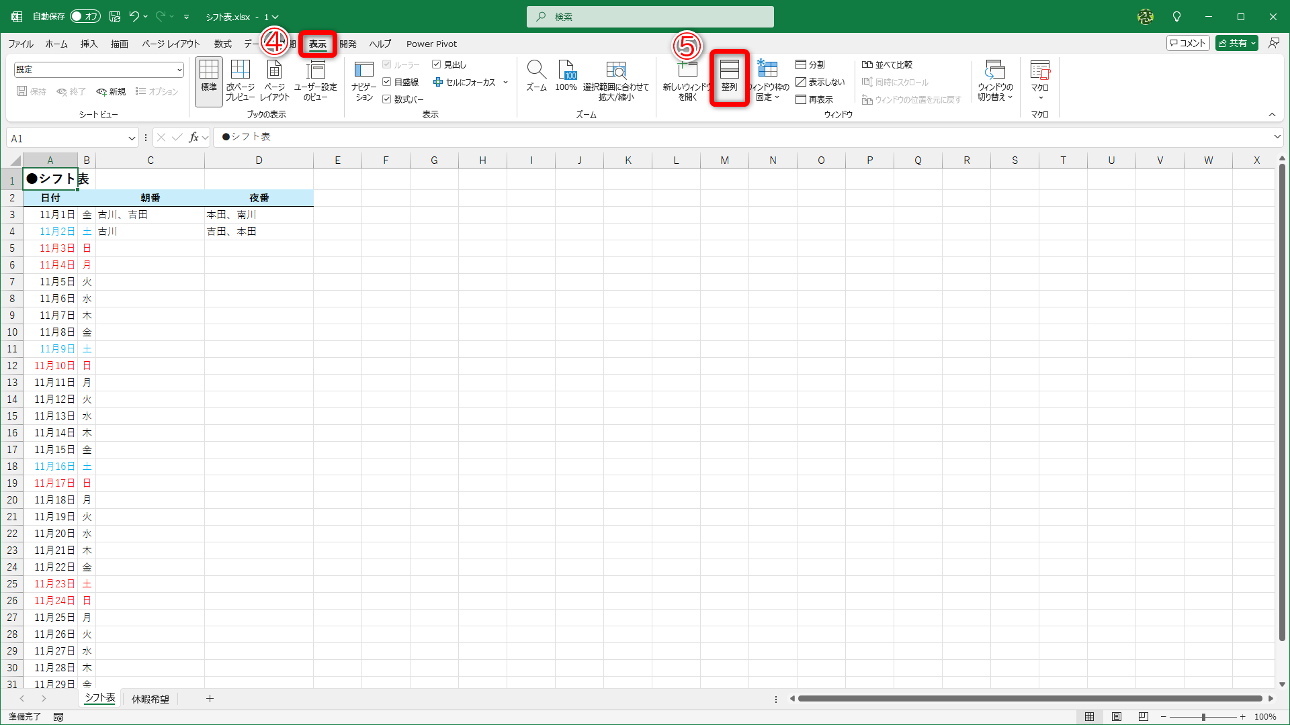The height and width of the screenshot is (725, 1290).
Task: Click the zoom slider handle
Action: click(1203, 717)
